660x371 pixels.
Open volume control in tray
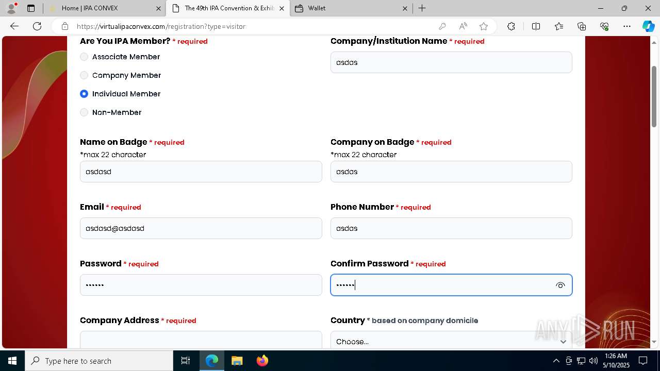(x=593, y=361)
